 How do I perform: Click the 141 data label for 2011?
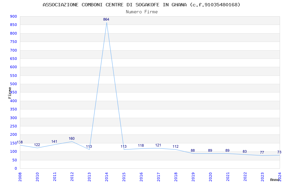pos(54,141)
